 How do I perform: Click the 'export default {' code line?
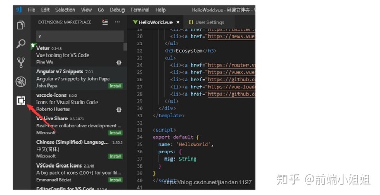point(176,137)
